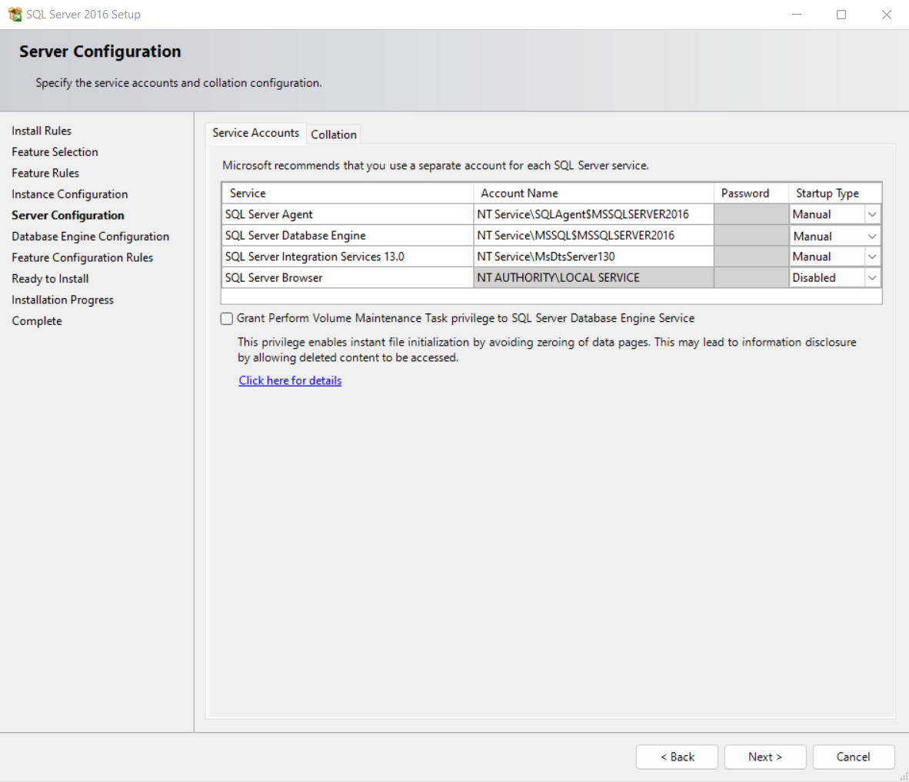909x782 pixels.
Task: Click the SQL Server Setup title bar icon
Action: click(x=15, y=14)
